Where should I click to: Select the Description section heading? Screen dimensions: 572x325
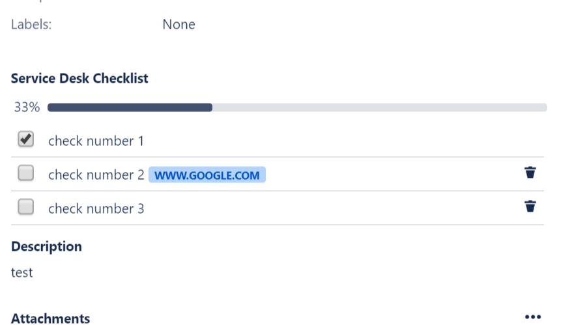tap(46, 246)
